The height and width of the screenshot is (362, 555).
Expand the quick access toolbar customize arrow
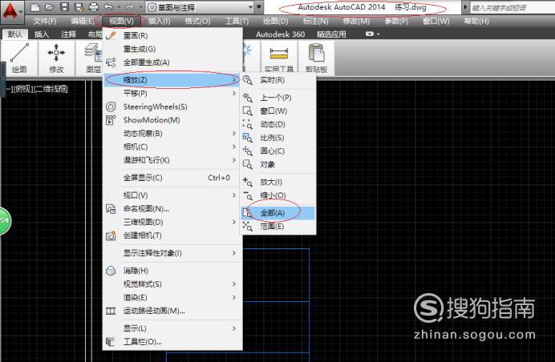pos(259,7)
